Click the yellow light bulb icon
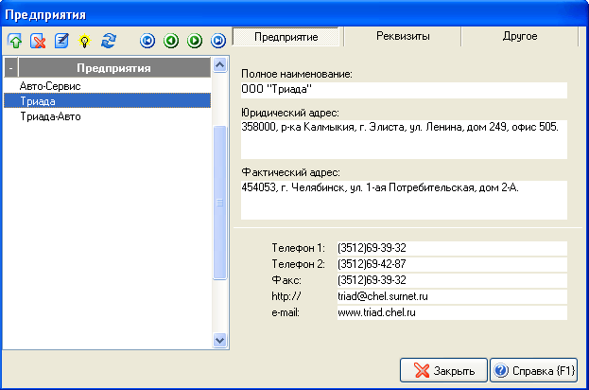 click(x=84, y=41)
